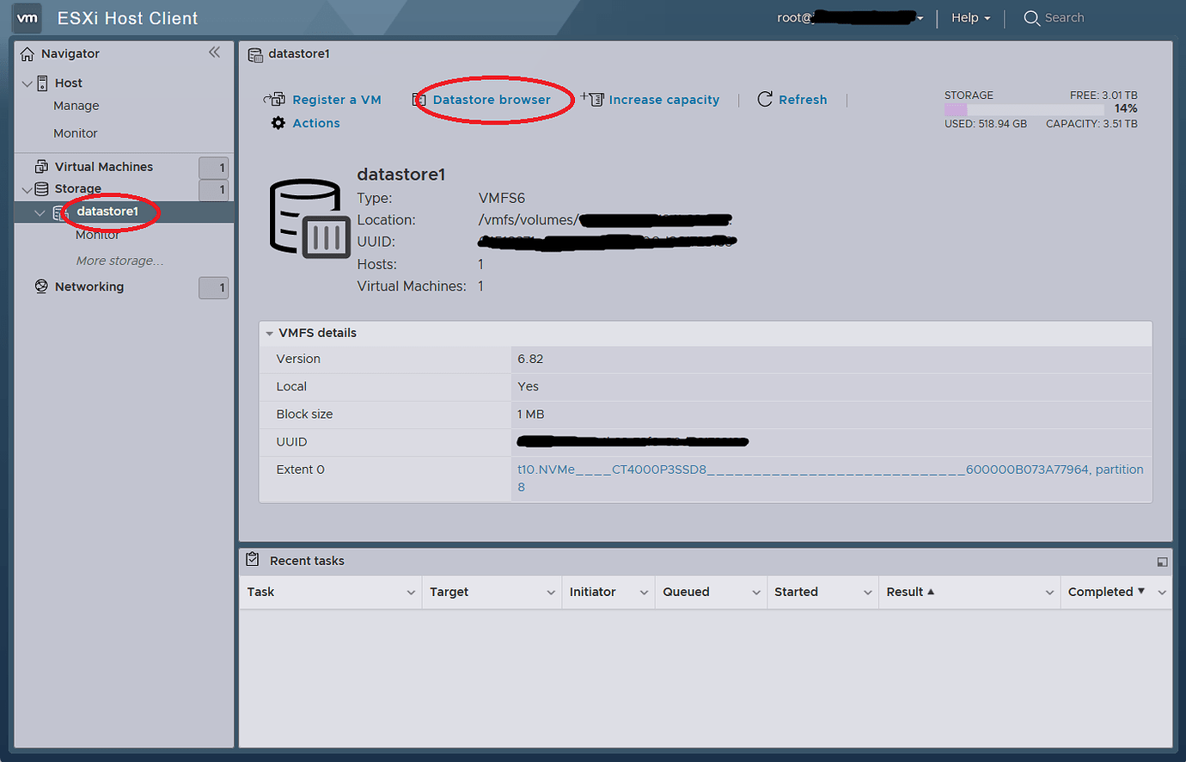Collapse the datastore1 tree node

(x=40, y=212)
